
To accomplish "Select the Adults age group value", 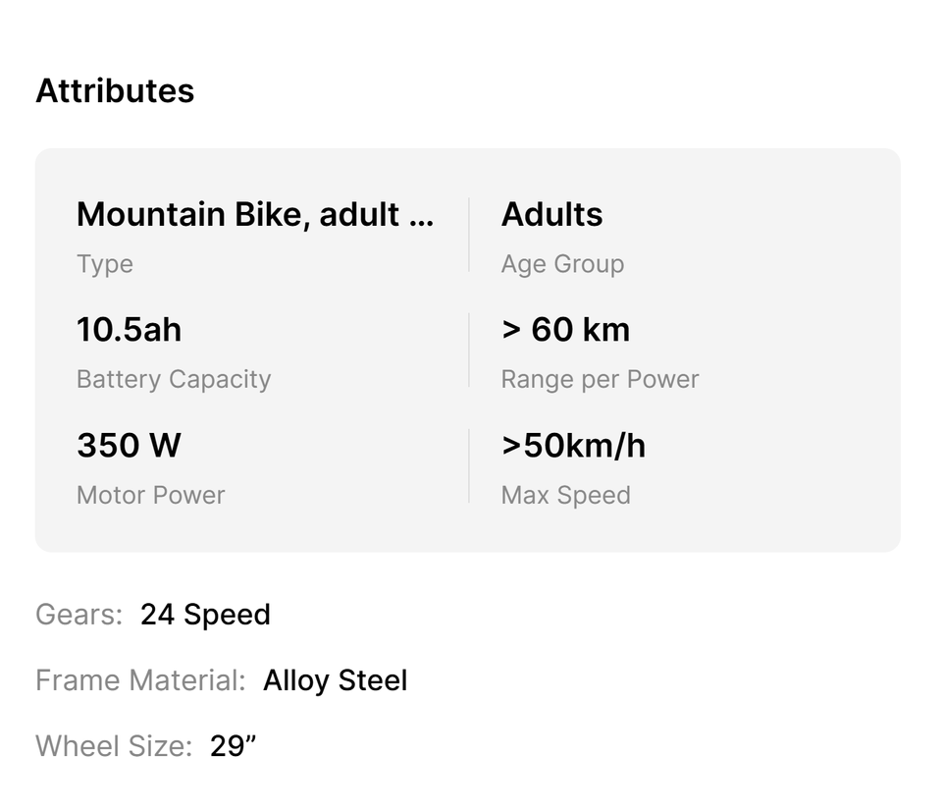I will (x=551, y=214).
